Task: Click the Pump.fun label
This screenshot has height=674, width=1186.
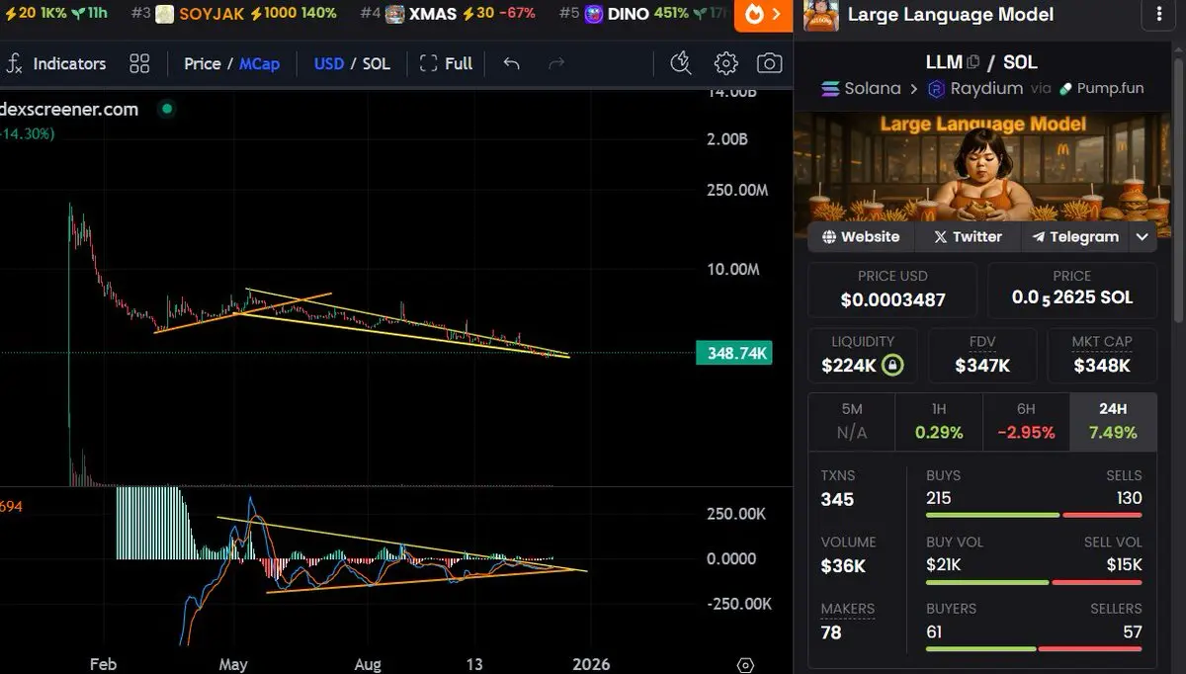Action: [x=1100, y=88]
